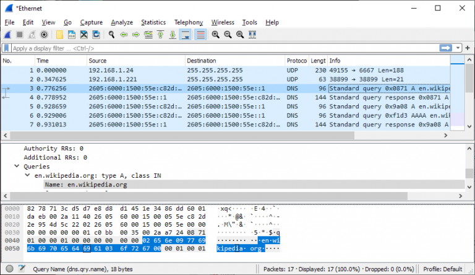Collapse en.wikipedia.org type A query node
The image size is (475, 275).
click(27, 175)
